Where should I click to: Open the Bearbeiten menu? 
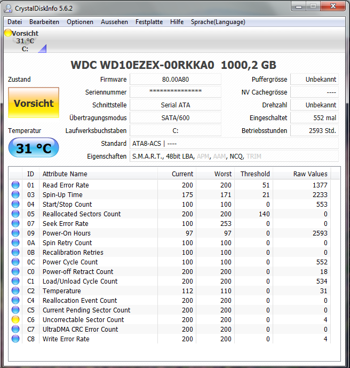[x=44, y=22]
